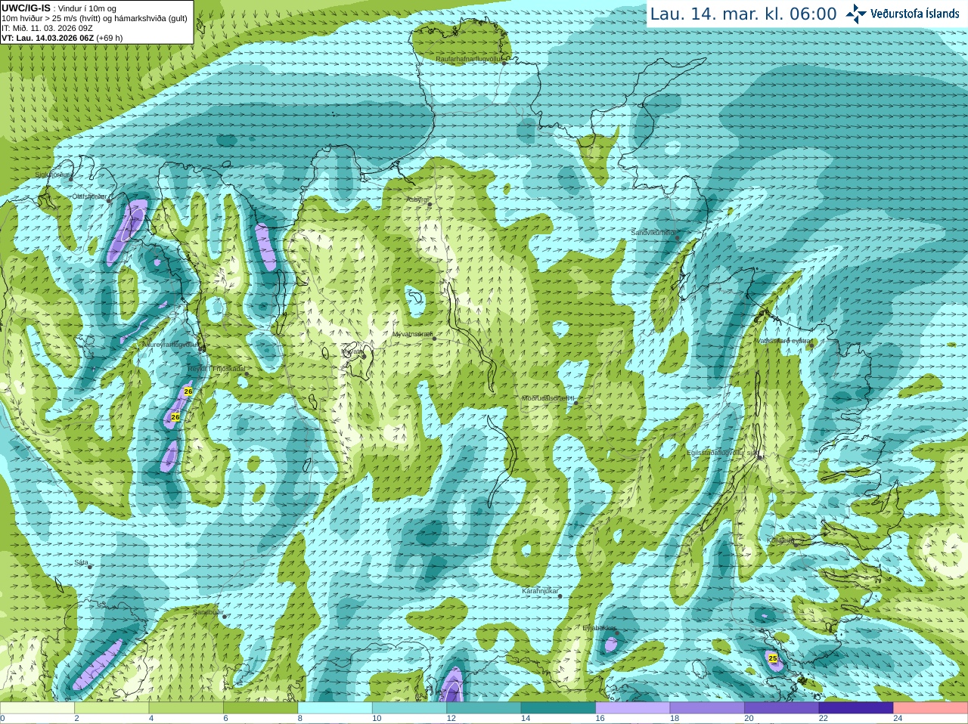Image resolution: width=968 pixels, height=724 pixels.
Task: Click the Sáta station label
Action: (x=81, y=562)
